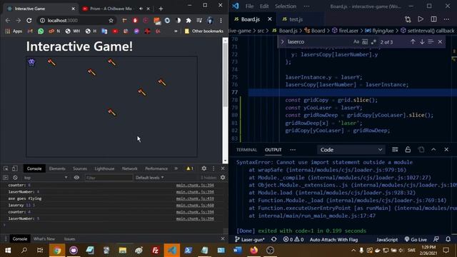This screenshot has height=257, width=457.
Task: Toggle Match Whole Word in find widget
Action: 365,42
